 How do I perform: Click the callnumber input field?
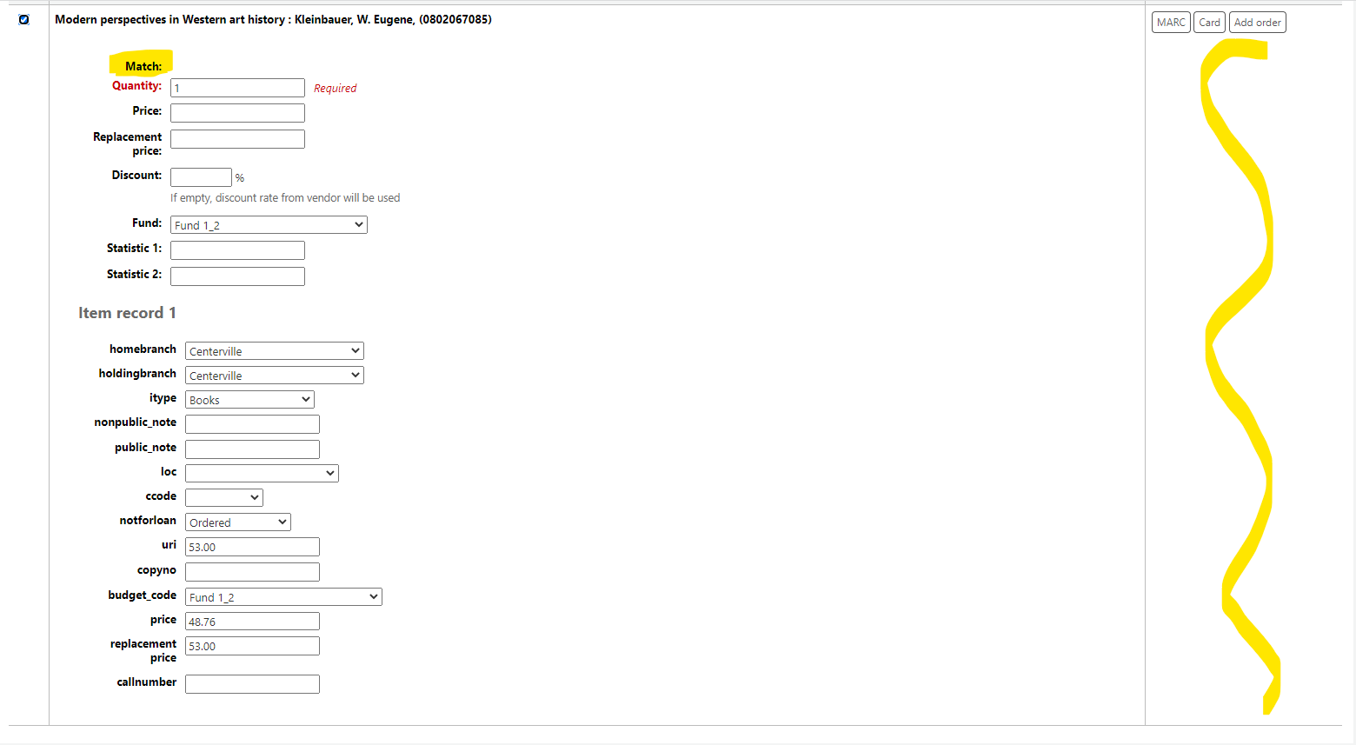pos(252,684)
